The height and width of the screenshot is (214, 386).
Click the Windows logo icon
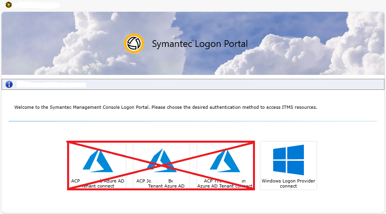[289, 160]
